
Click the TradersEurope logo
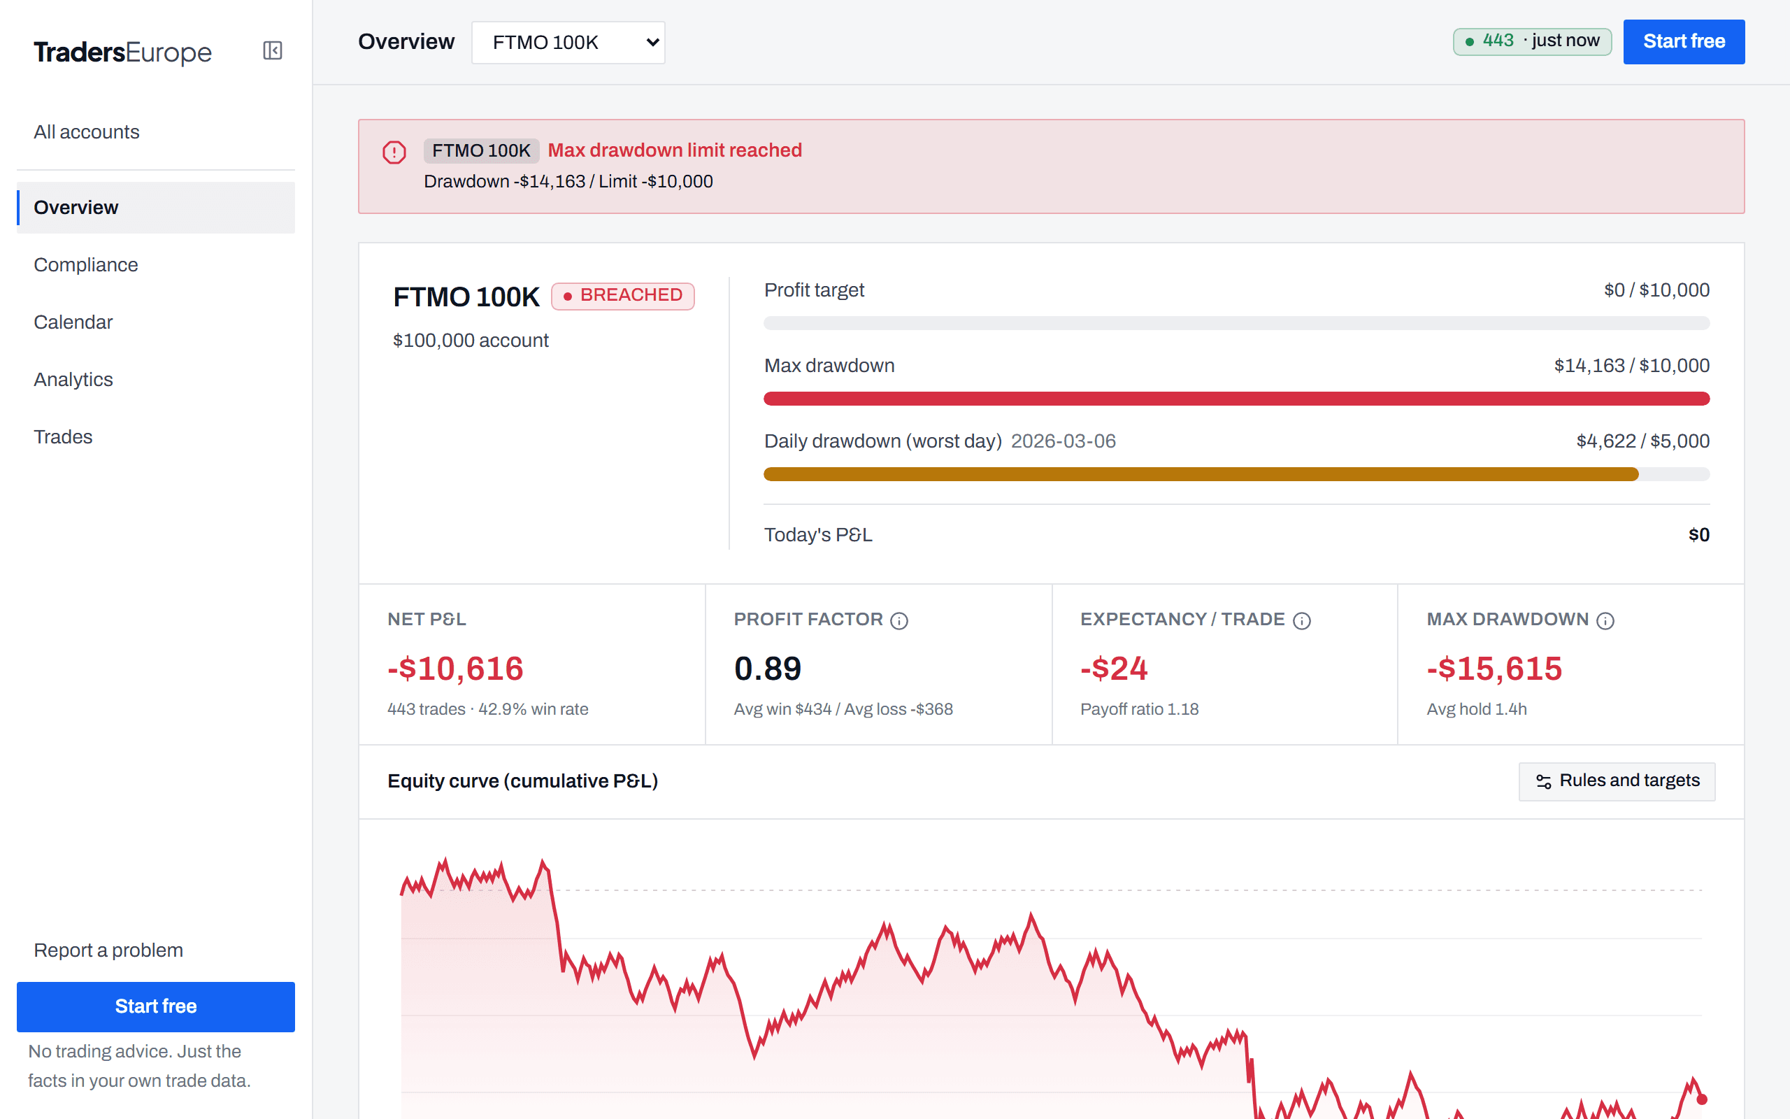[x=123, y=52]
